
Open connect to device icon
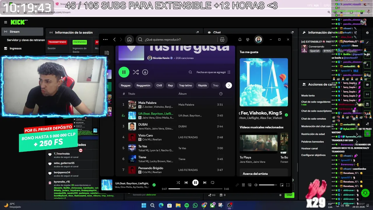(x=250, y=185)
